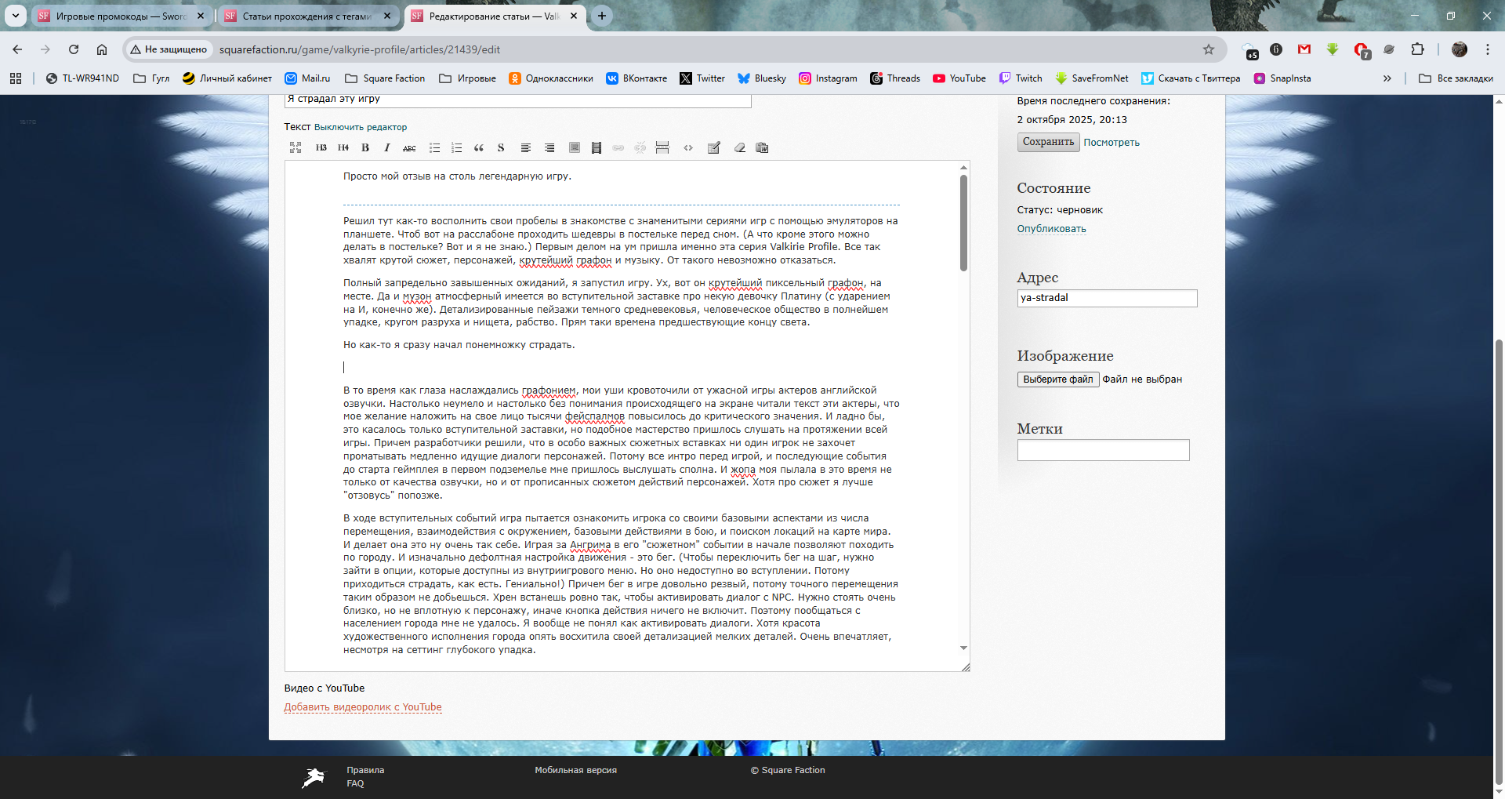Apply H3 heading format
The image size is (1505, 799).
point(321,147)
